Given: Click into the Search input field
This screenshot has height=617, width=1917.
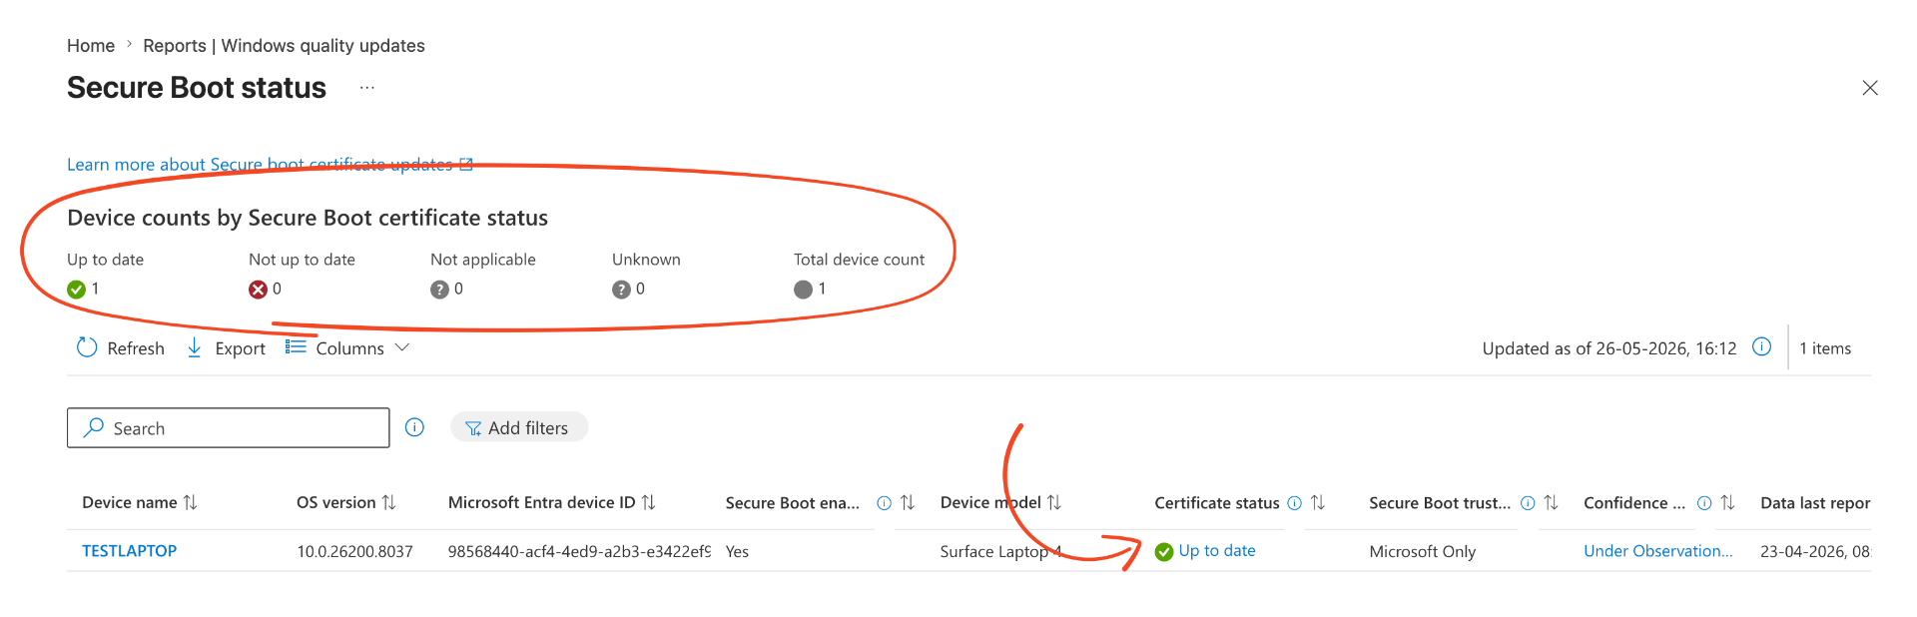Looking at the screenshot, I should (x=229, y=427).
